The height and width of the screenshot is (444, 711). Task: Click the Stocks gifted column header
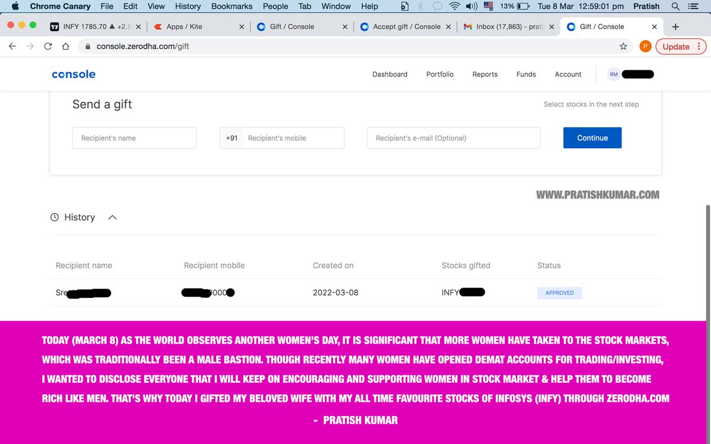[x=466, y=265]
